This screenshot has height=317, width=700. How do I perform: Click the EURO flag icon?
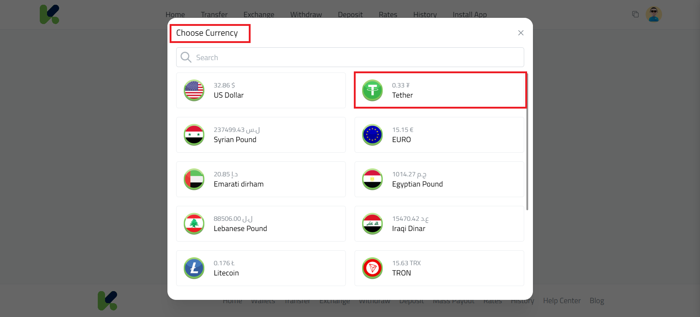click(372, 135)
